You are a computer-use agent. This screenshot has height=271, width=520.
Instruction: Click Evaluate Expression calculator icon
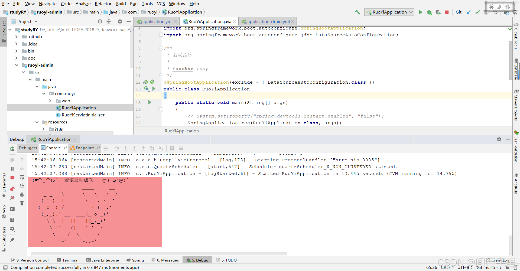pos(172,148)
